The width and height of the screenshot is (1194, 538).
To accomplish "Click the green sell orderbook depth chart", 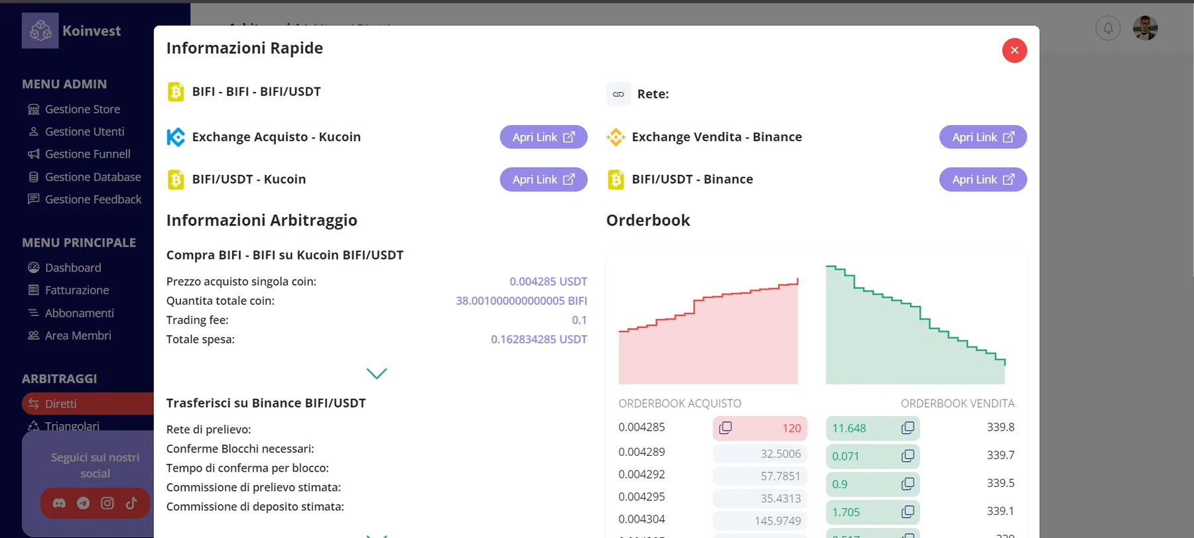I will point(915,325).
